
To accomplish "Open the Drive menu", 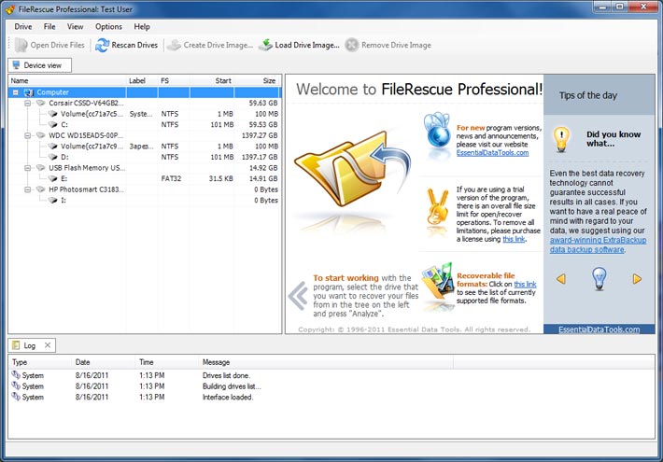I will [x=22, y=27].
